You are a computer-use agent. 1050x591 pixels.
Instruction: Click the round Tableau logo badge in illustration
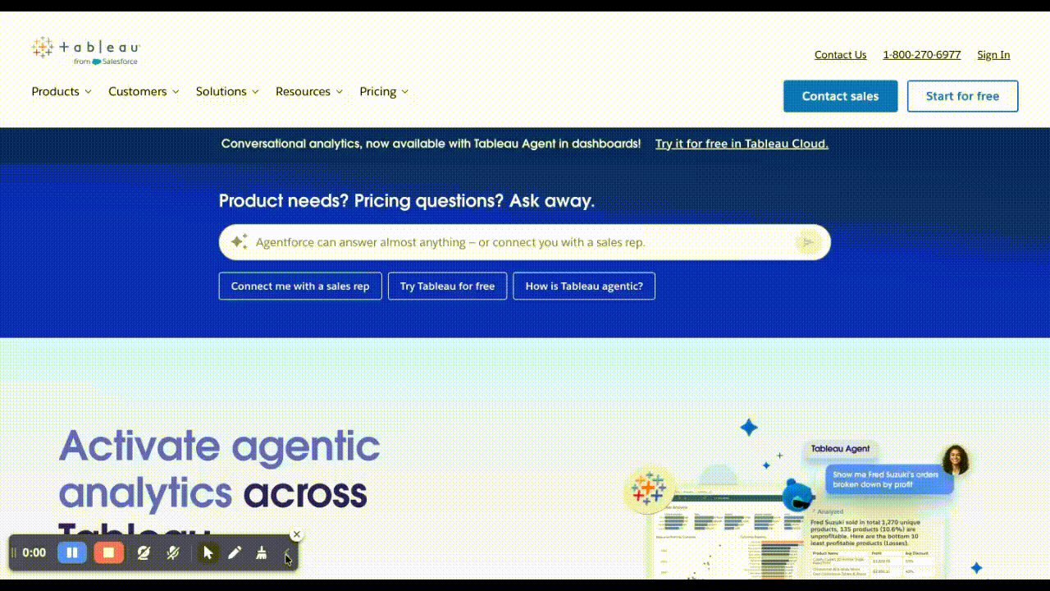coord(648,488)
